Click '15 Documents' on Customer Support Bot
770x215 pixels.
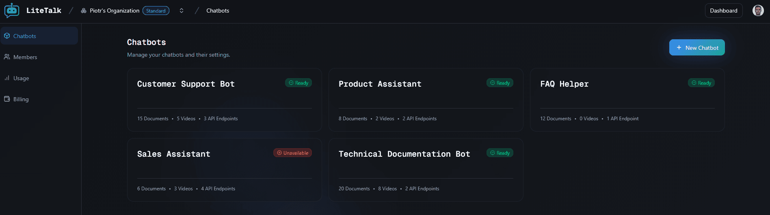[153, 119]
